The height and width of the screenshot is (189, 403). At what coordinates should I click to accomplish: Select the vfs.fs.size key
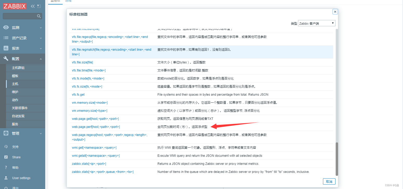pyautogui.click(x=87, y=87)
